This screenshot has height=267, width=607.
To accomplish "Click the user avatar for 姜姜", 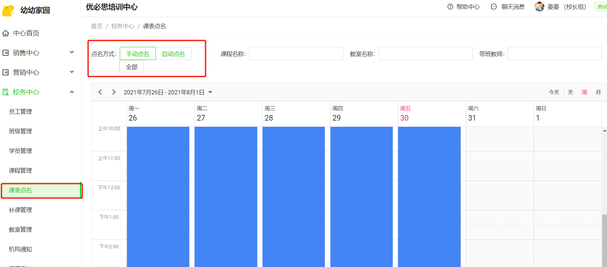I will tap(539, 7).
